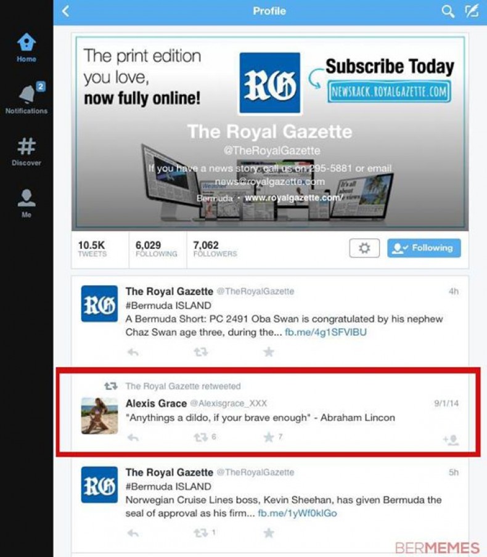Toggle the Following button

[424, 248]
